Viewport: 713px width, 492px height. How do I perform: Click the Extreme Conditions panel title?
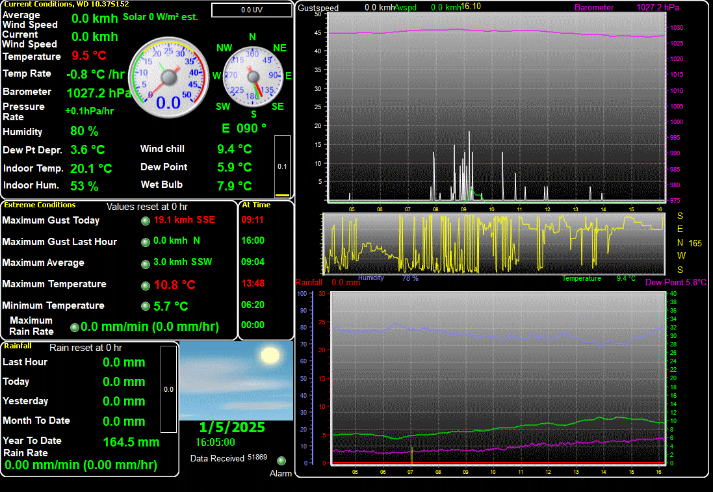(x=40, y=205)
